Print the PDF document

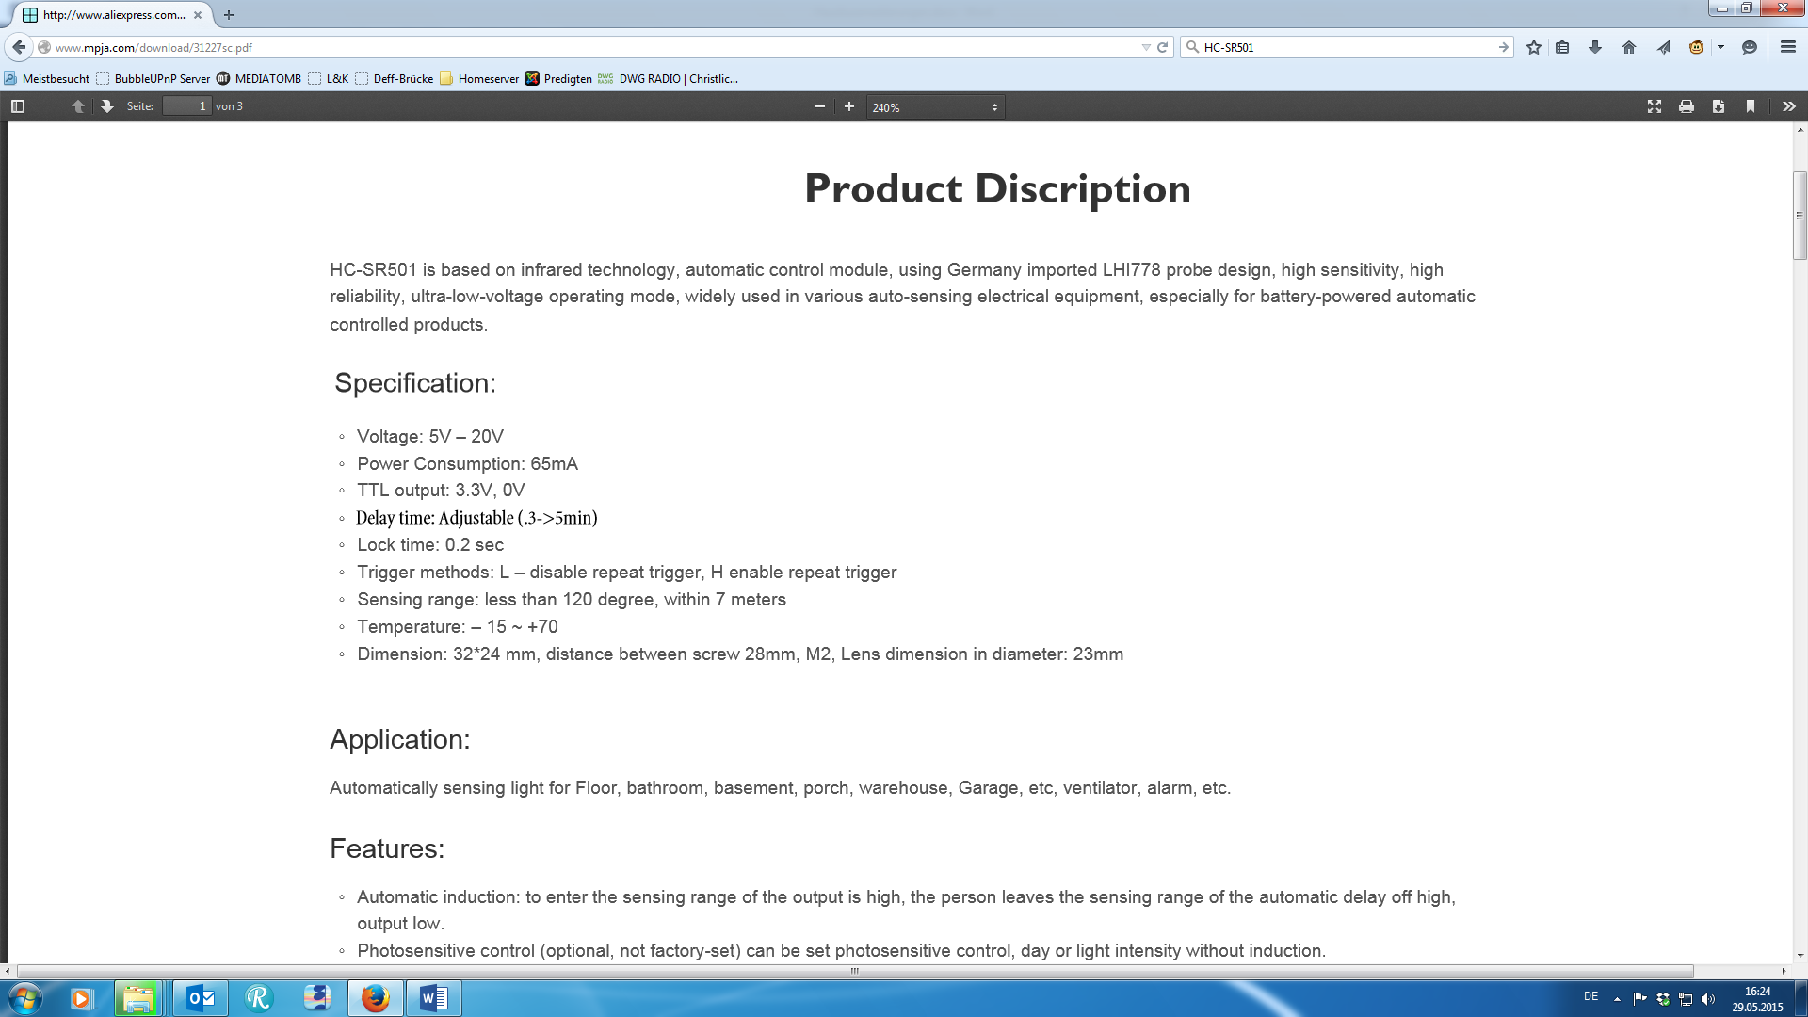tap(1687, 106)
